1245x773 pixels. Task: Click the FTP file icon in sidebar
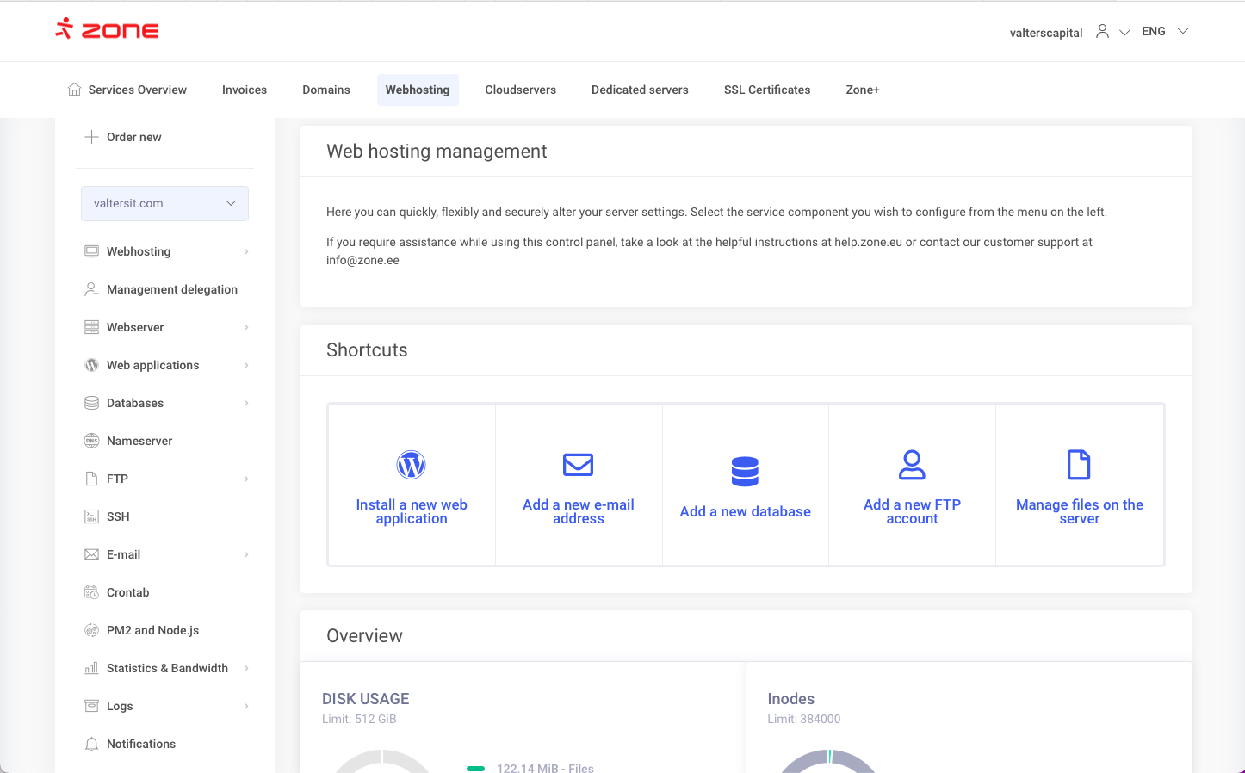91,479
